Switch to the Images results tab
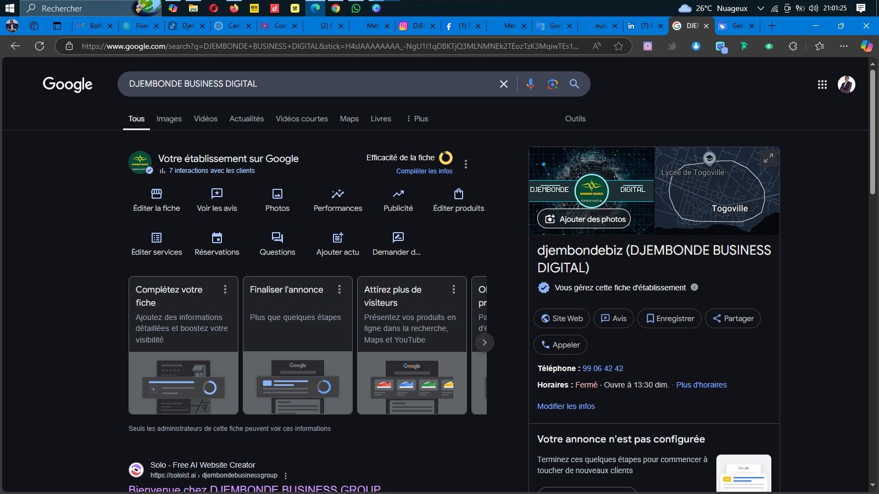879x494 pixels. point(169,119)
